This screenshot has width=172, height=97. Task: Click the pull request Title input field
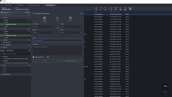pyautogui.click(x=58, y=40)
